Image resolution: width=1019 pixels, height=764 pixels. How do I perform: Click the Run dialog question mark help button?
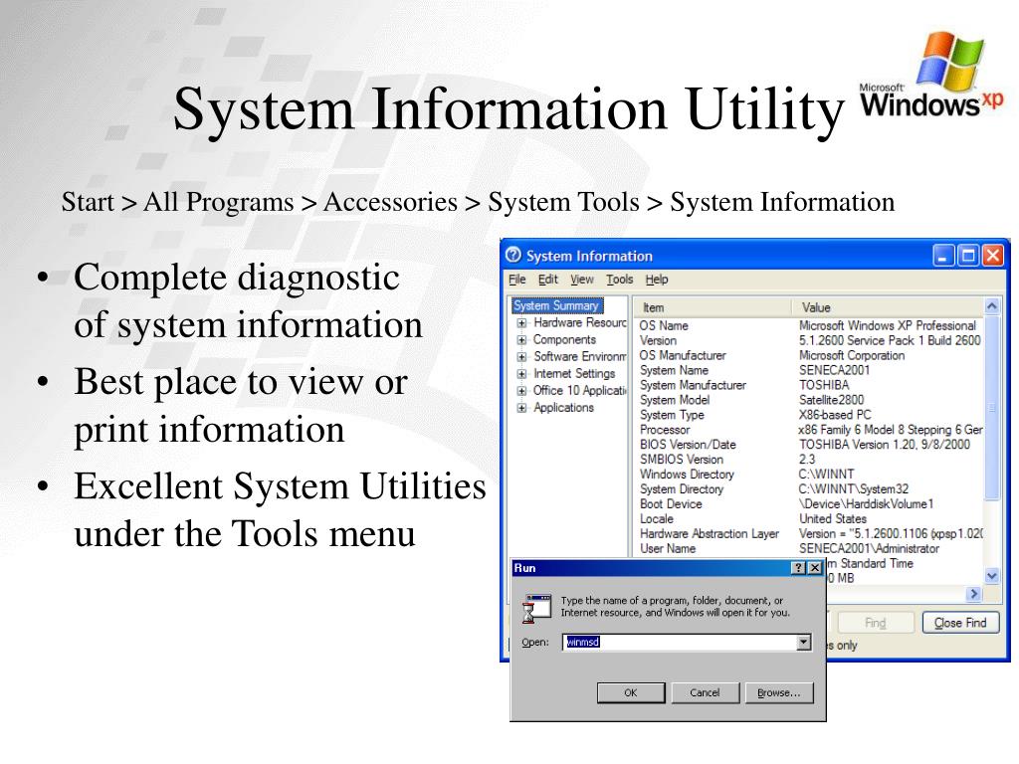799,568
